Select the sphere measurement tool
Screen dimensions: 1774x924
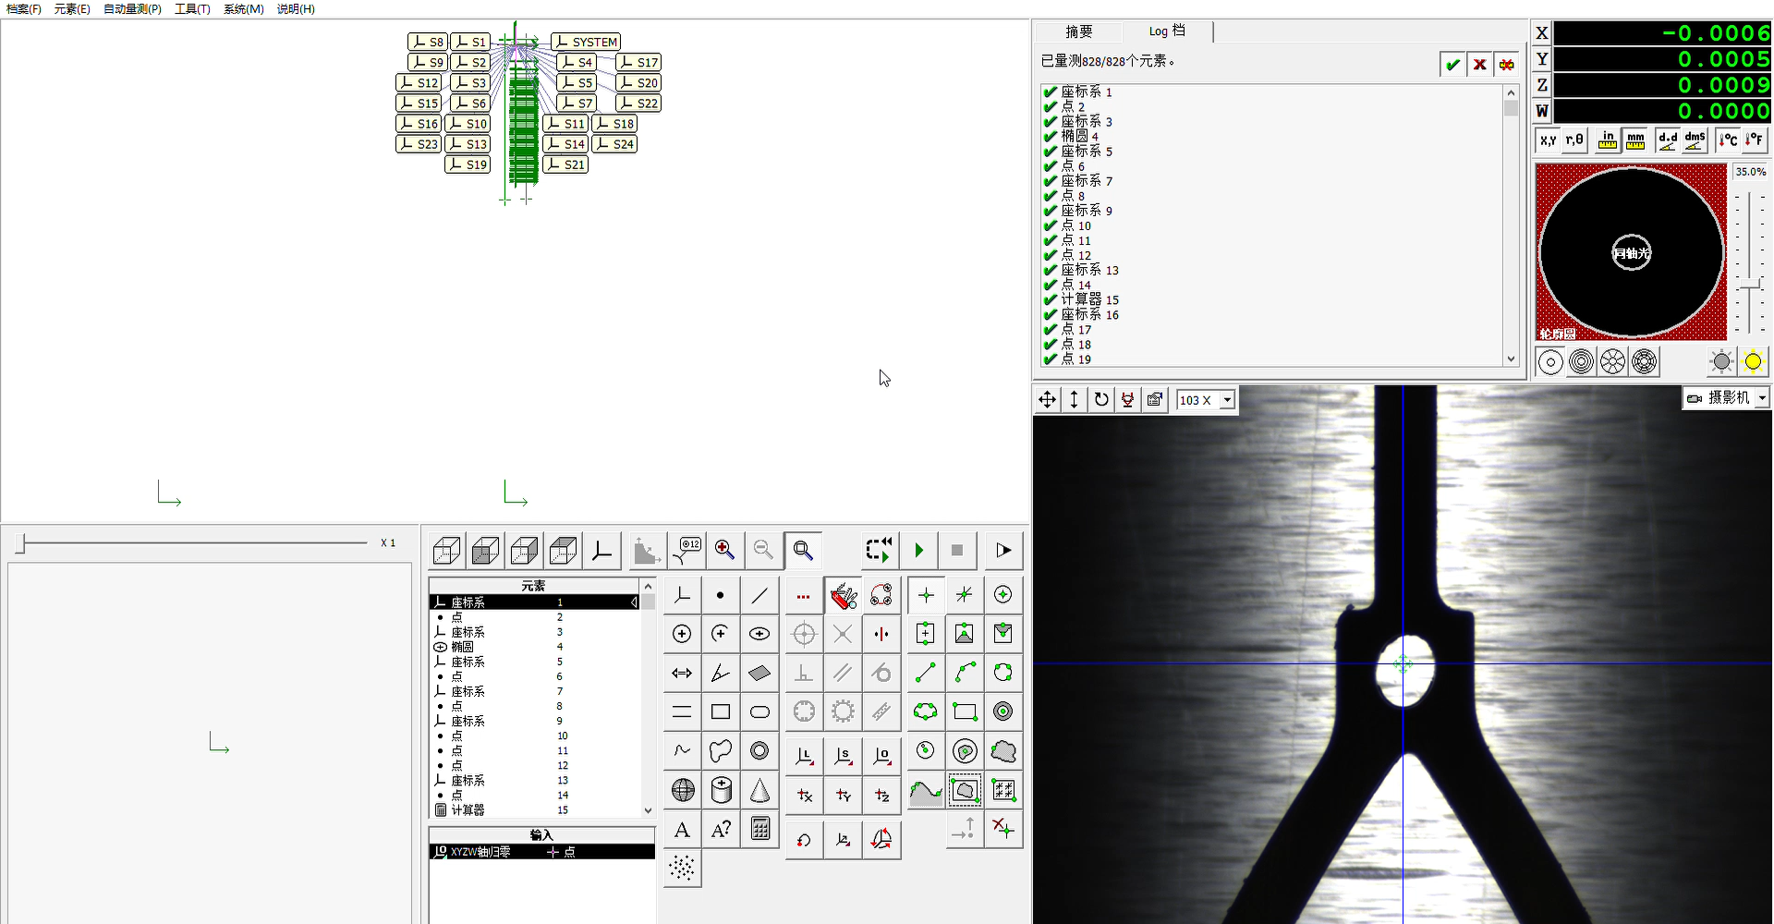click(682, 790)
